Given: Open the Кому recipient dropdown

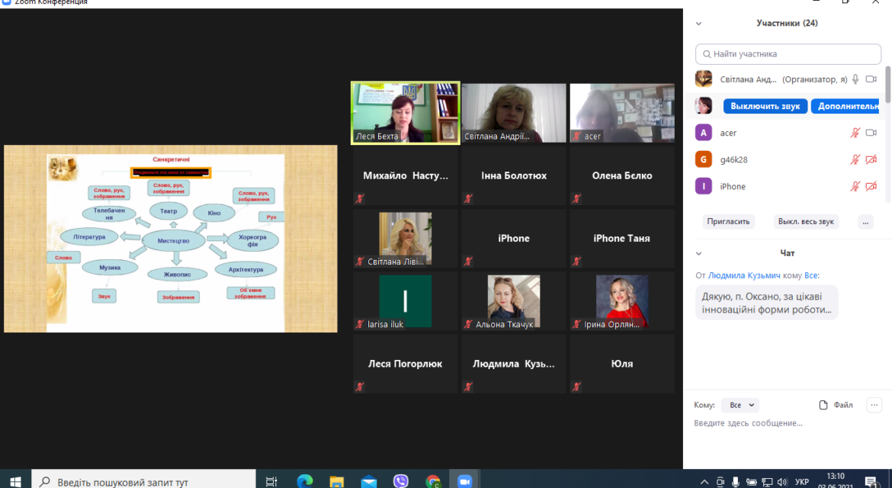Looking at the screenshot, I should tap(740, 405).
